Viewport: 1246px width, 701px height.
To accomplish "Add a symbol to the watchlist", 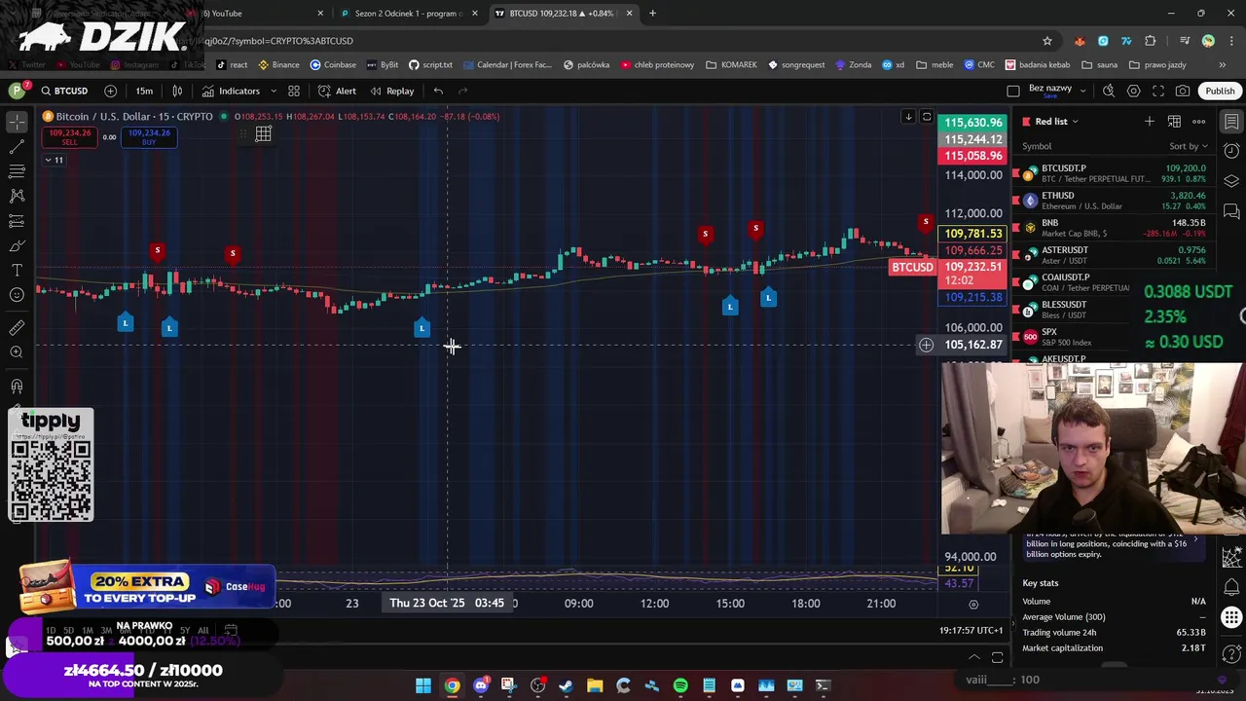I will [1150, 122].
